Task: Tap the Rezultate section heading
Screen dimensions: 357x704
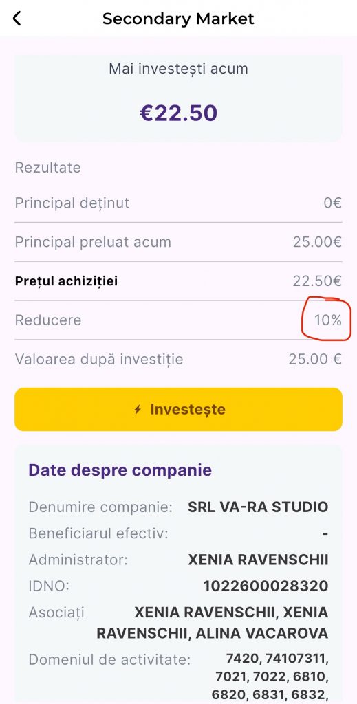Action: (48, 168)
